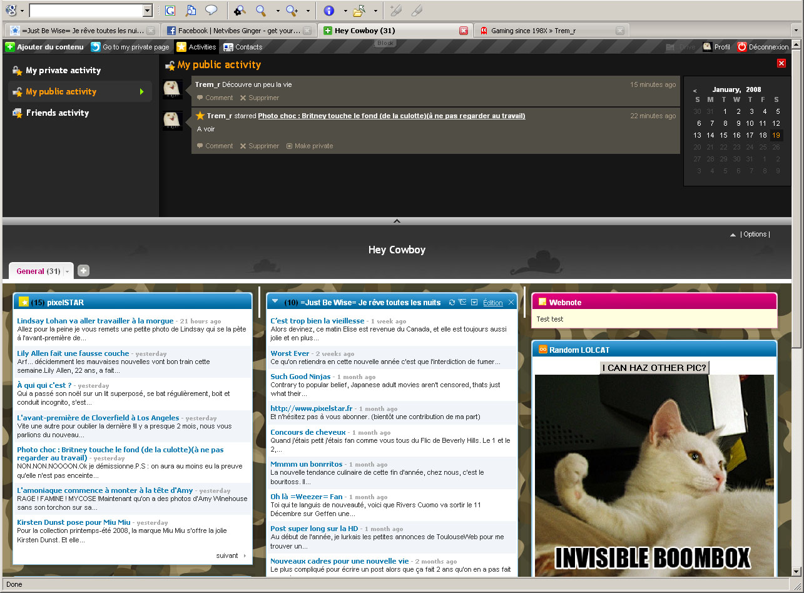Click the Webnote sticky note icon
This screenshot has height=593, width=804.
[542, 302]
